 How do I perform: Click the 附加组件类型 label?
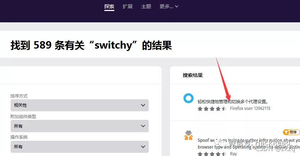pos(23,116)
